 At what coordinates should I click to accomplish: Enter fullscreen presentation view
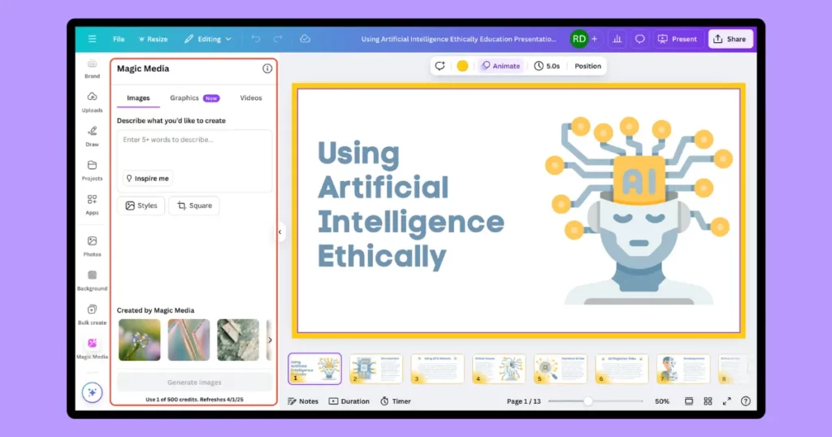(727, 401)
